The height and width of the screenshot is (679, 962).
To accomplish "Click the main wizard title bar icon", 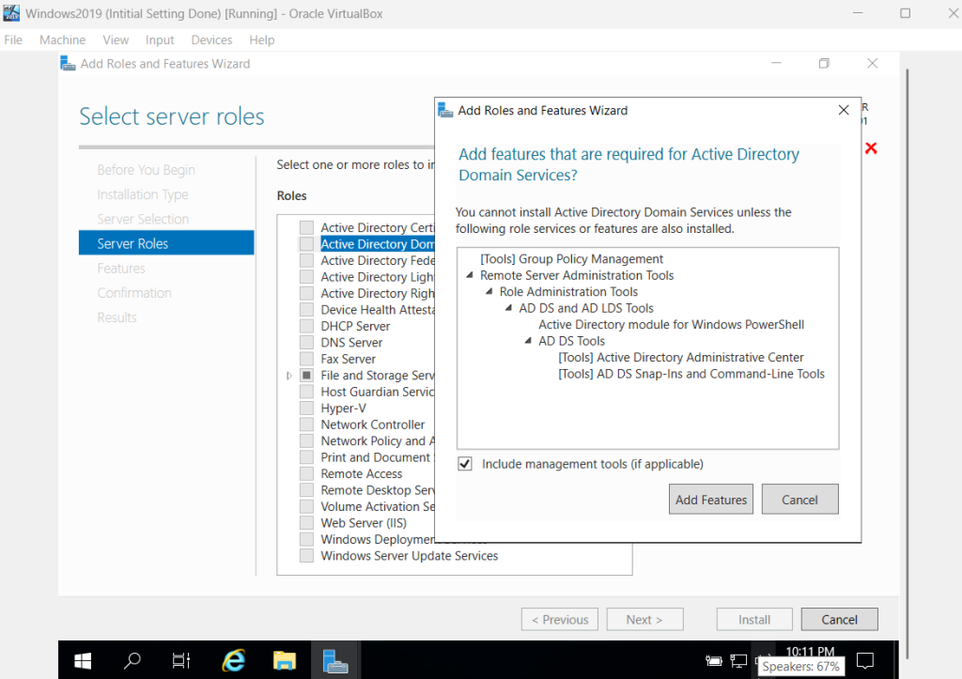I will 68,63.
